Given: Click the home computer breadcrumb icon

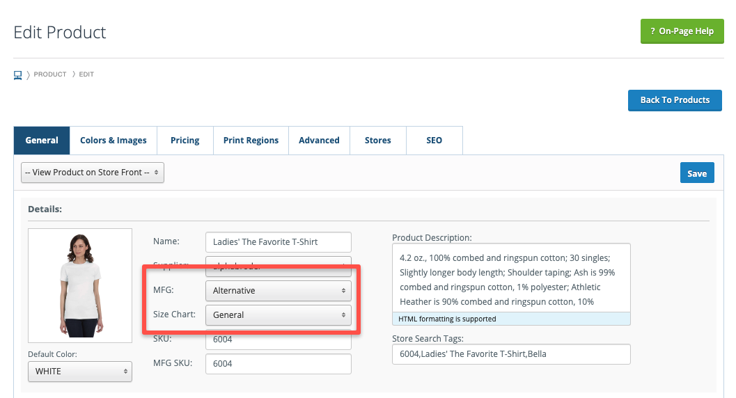Looking at the screenshot, I should click(18, 74).
